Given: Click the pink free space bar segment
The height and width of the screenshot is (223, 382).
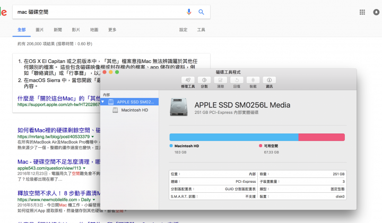Looking at the screenshot, I should point(322,137).
